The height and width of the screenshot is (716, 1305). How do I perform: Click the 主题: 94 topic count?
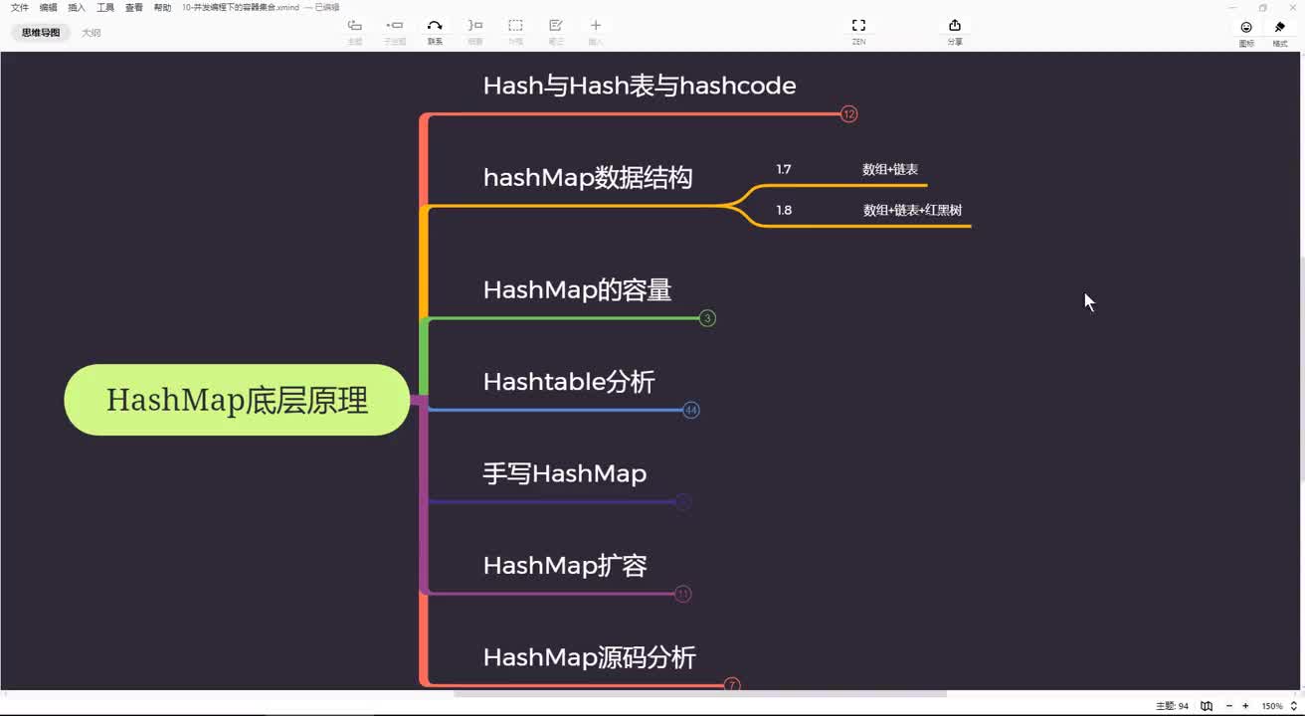click(1172, 706)
